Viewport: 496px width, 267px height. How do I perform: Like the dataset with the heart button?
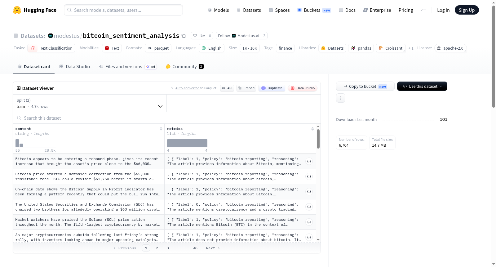[x=199, y=36]
